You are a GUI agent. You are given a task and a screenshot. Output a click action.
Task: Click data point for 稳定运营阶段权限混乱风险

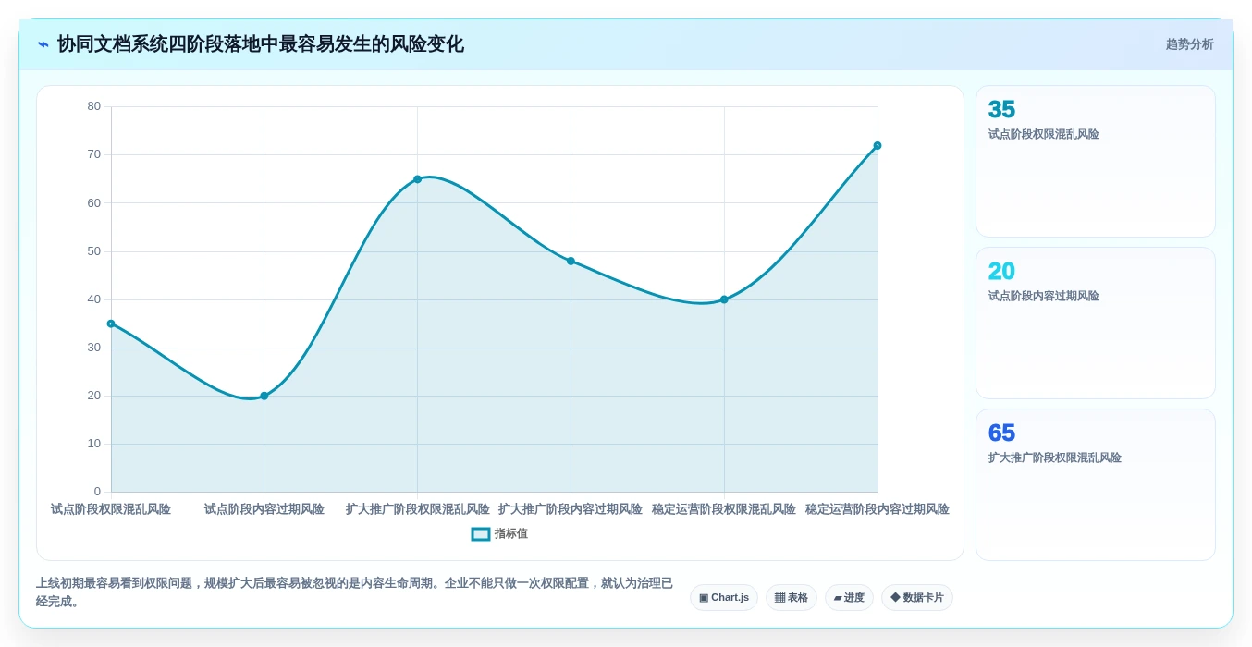point(724,299)
